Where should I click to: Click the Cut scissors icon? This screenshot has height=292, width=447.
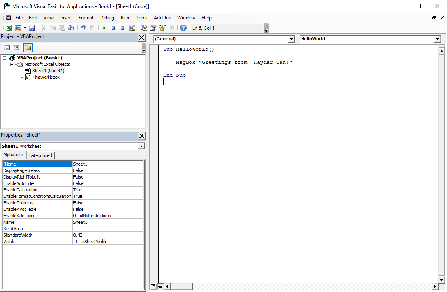[x=43, y=28]
